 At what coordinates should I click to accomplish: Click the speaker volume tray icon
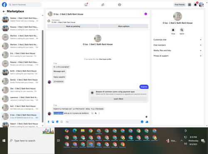(x=186, y=144)
